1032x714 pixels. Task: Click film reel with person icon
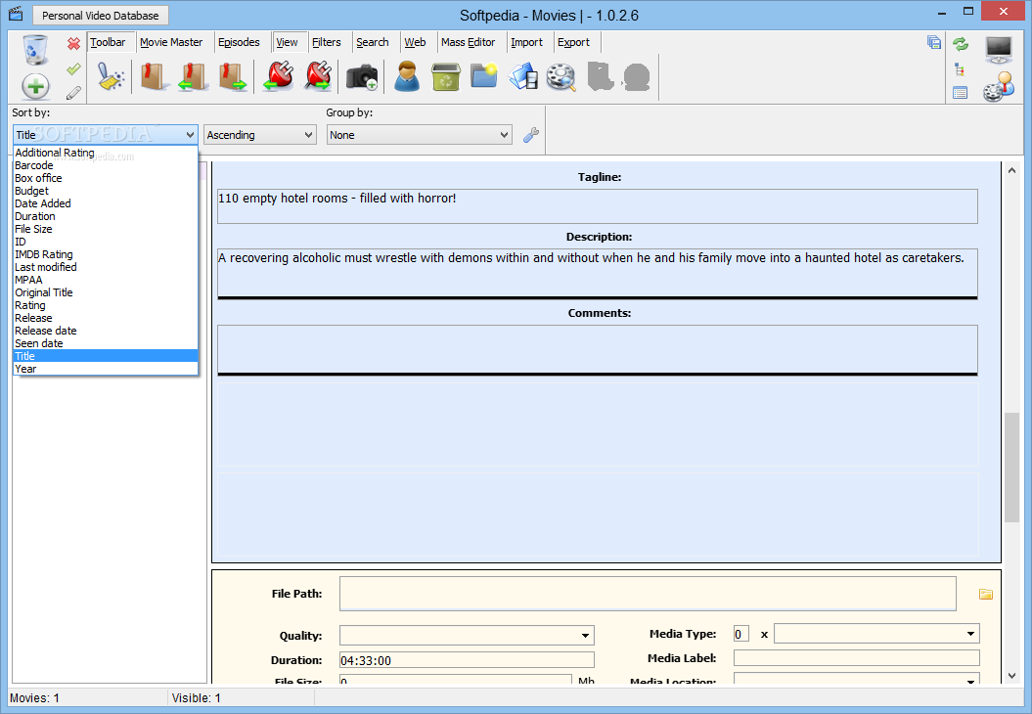coord(999,86)
